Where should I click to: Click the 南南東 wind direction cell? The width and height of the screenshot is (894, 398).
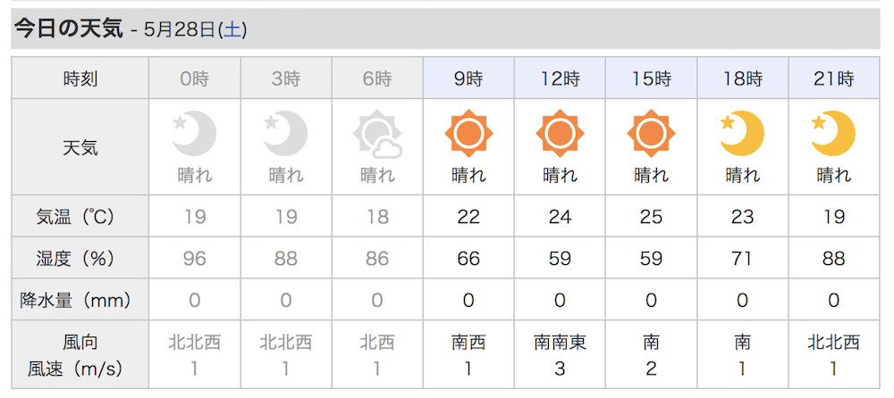point(560,342)
